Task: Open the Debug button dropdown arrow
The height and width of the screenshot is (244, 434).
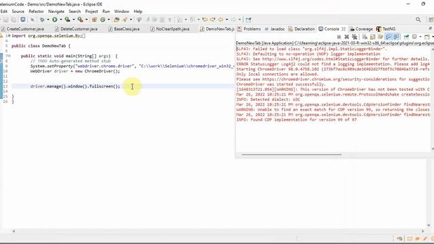Action: click(48, 20)
